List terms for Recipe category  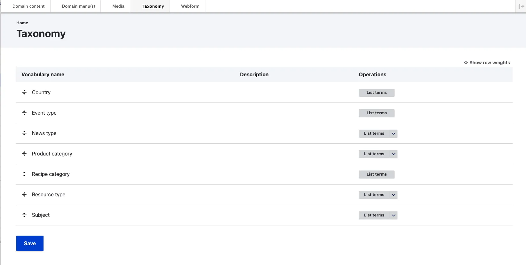coord(376,174)
